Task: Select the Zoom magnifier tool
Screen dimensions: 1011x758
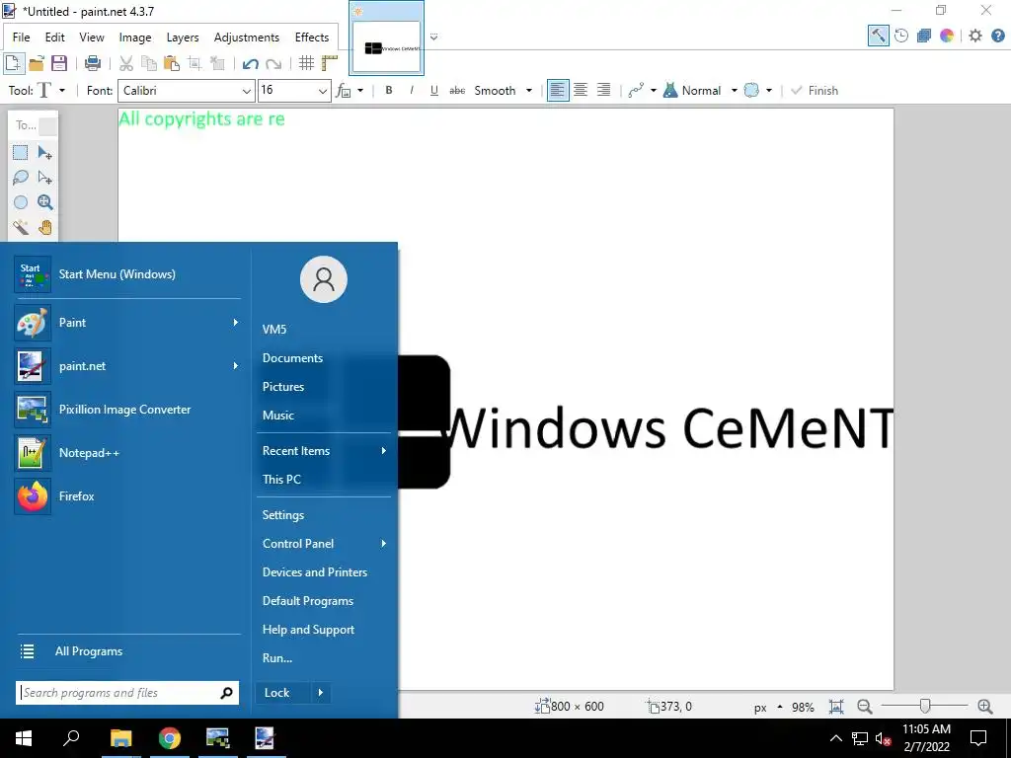Action: point(44,202)
